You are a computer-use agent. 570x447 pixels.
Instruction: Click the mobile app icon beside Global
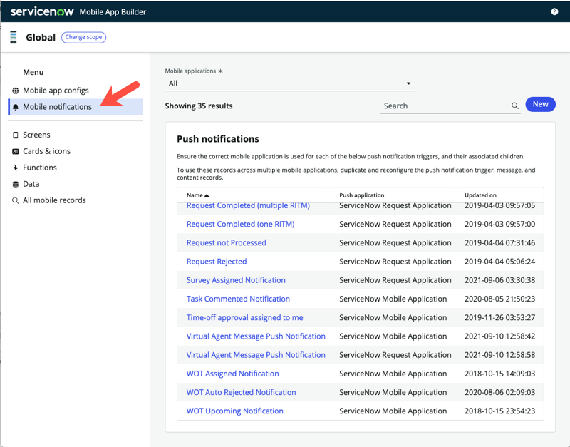pyautogui.click(x=14, y=37)
